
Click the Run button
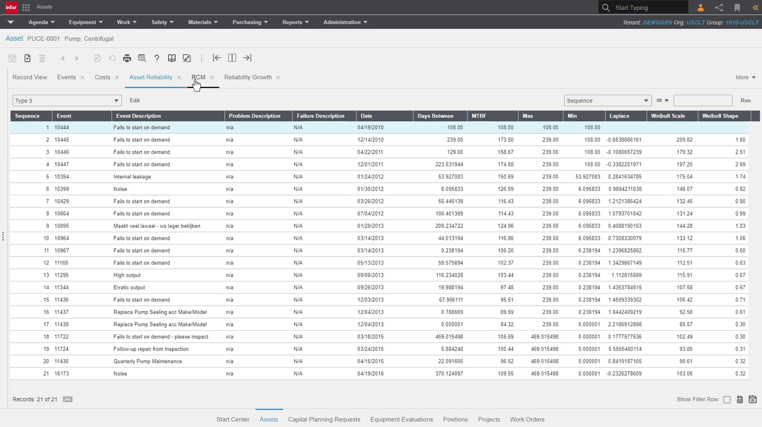click(x=745, y=100)
